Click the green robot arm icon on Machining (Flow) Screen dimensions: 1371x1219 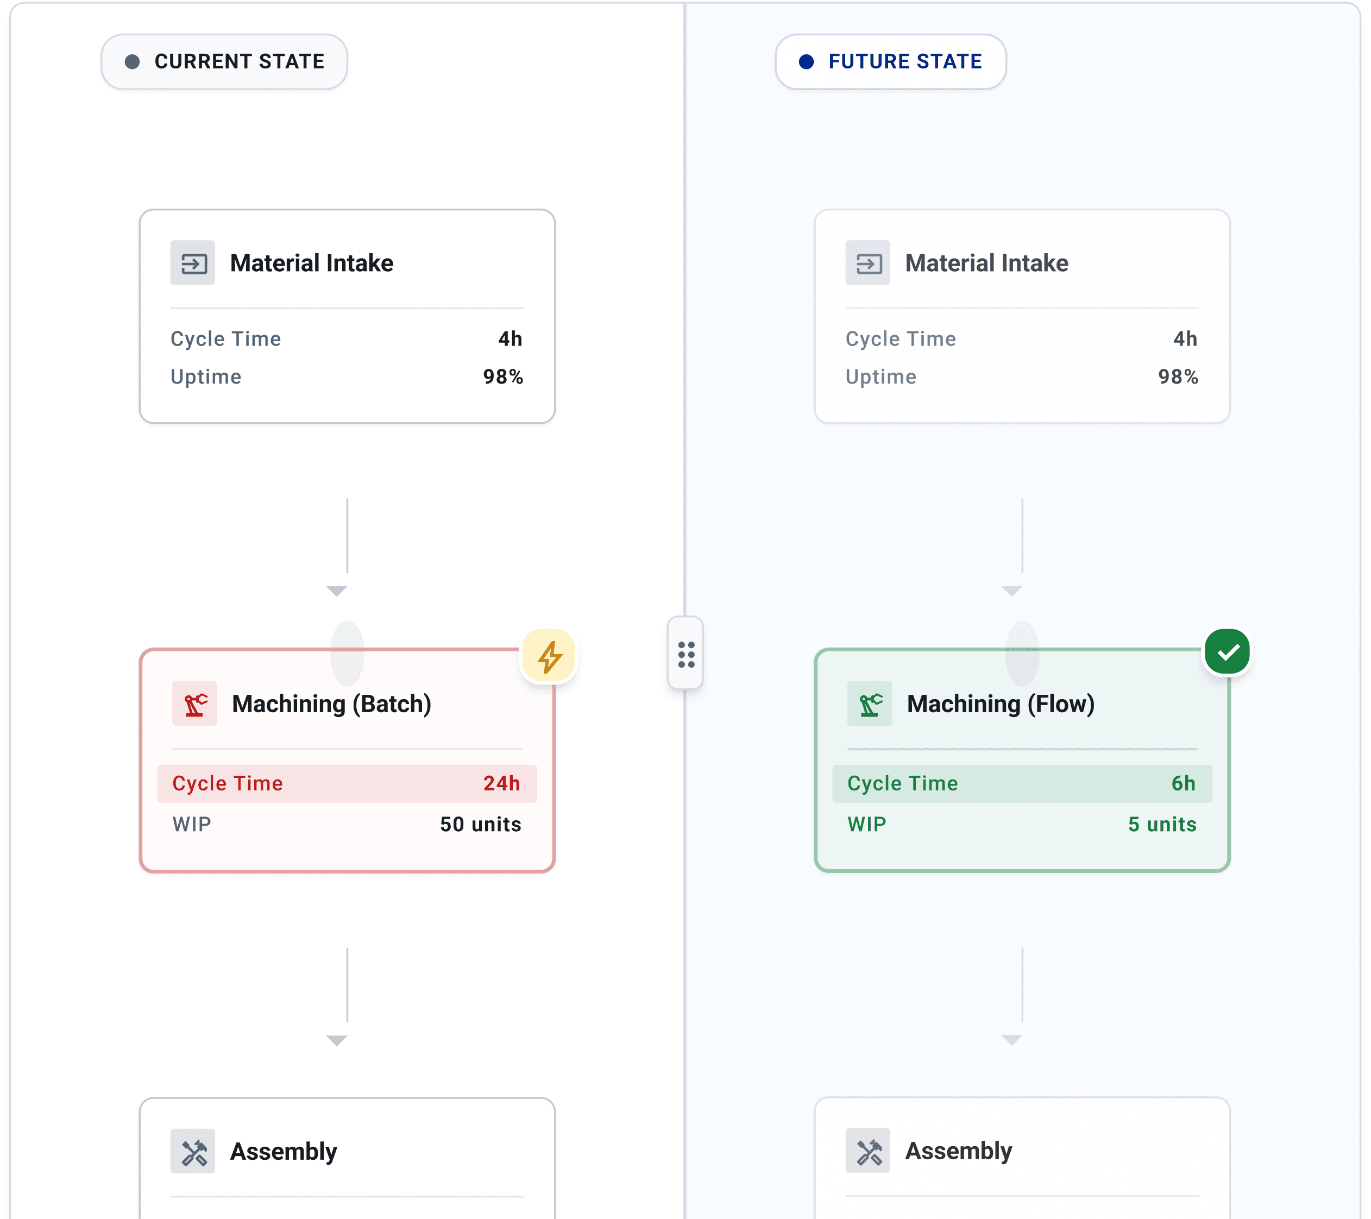click(869, 703)
